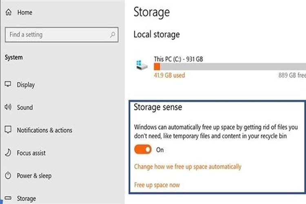This screenshot has width=306, height=204.
Task: Go to Focus assist settings
Action: point(31,153)
